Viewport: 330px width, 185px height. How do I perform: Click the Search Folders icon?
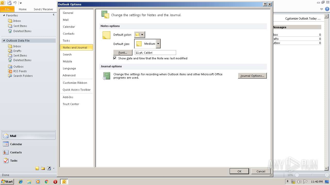(x=10, y=76)
